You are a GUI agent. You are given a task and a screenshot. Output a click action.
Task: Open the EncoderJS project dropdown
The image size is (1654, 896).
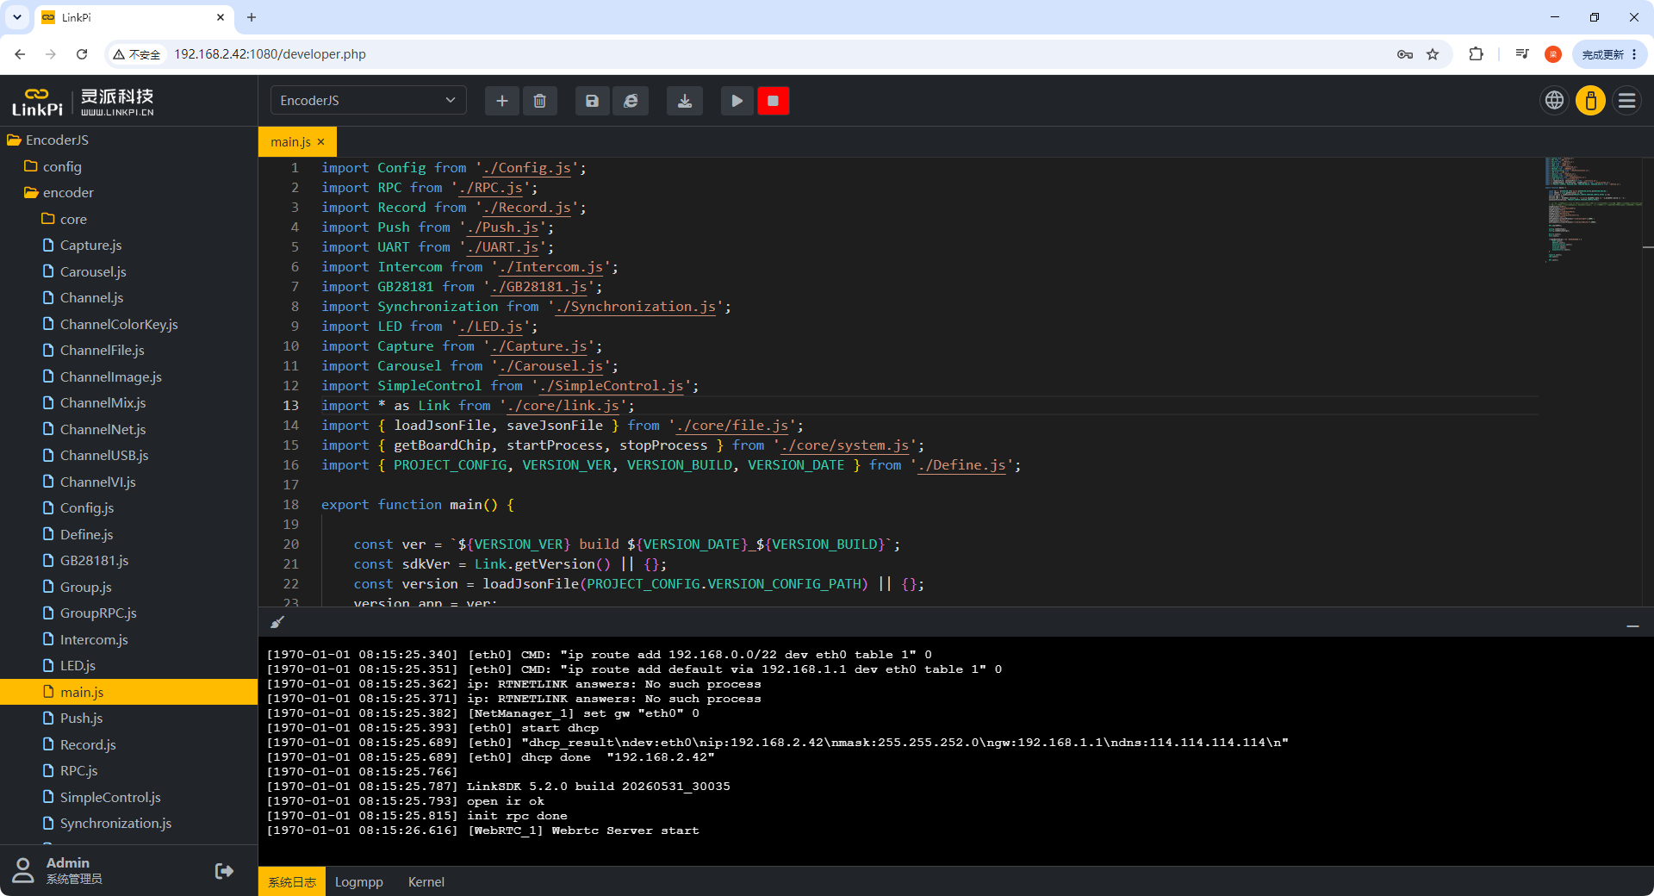click(x=369, y=100)
